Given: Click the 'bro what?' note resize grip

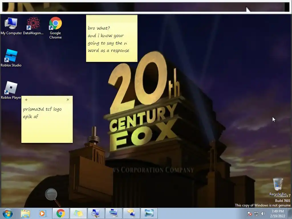Looking at the screenshot, I should click(x=136, y=60).
